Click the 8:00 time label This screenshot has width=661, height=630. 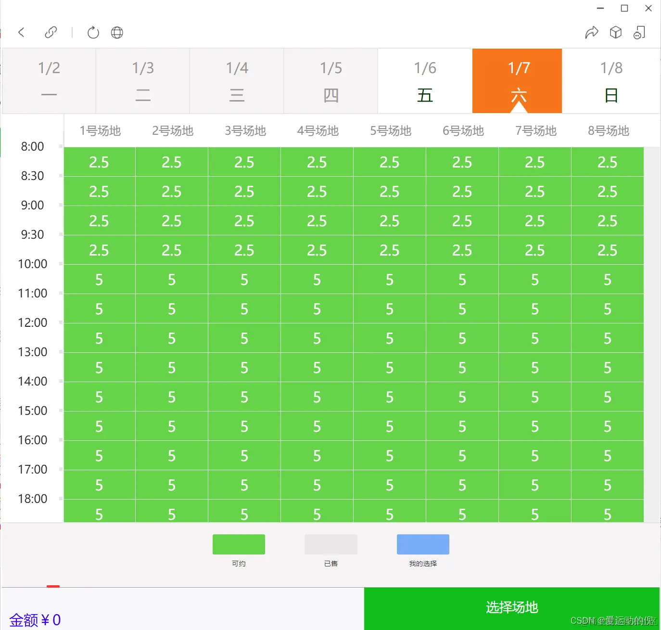click(32, 146)
